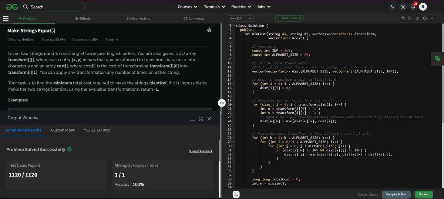Click the Suggest Feedback link
This screenshot has height=199, width=444.
point(201,151)
